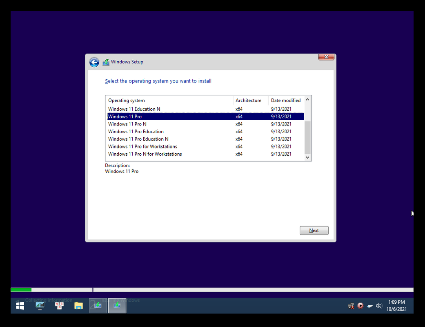Click the green setup progress bar
This screenshot has height=327, width=425.
pos(21,290)
